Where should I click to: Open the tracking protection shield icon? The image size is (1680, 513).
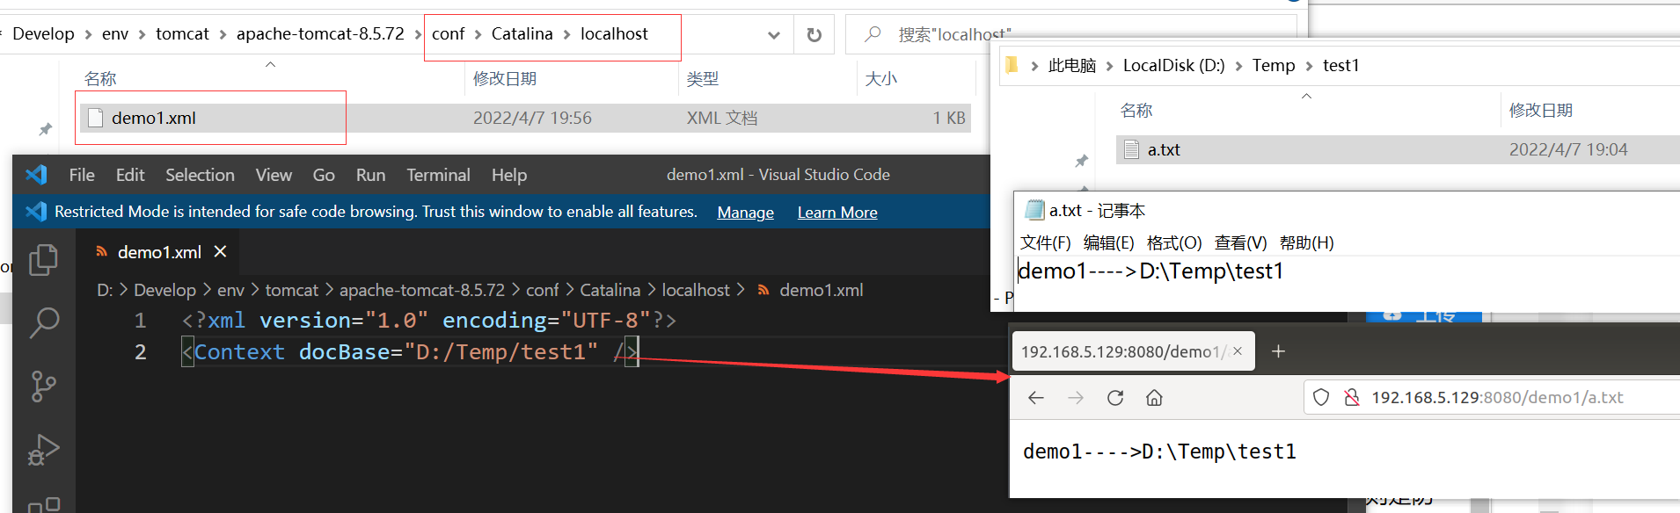pos(1320,398)
